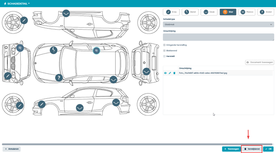The image size is (276, 153).
Task: Select the highlighted star marker on the car roof
Action: pos(96,51)
